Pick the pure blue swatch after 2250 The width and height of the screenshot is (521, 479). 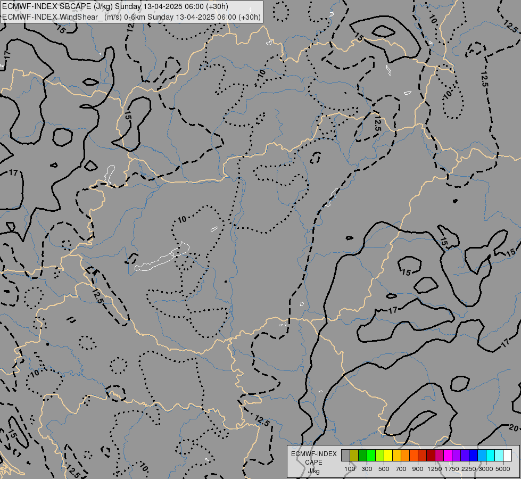point(473,455)
